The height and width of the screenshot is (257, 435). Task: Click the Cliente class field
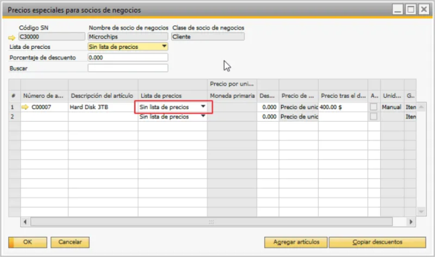[x=207, y=37]
